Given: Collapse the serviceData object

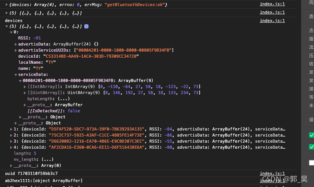Looking at the screenshot, I should coord(16,75).
